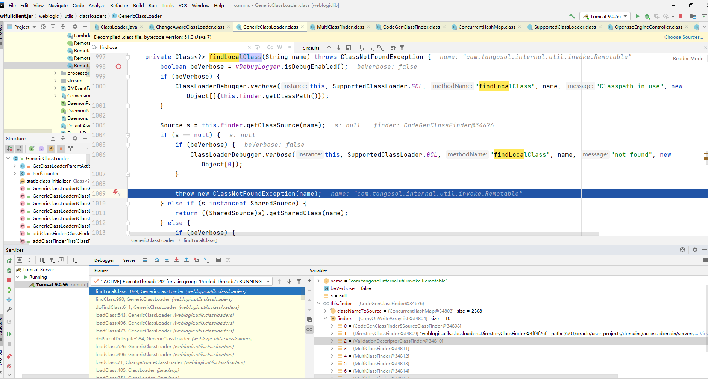Expand the processor folder in project tree
Viewport: 708px width, 379px height.
[55, 73]
